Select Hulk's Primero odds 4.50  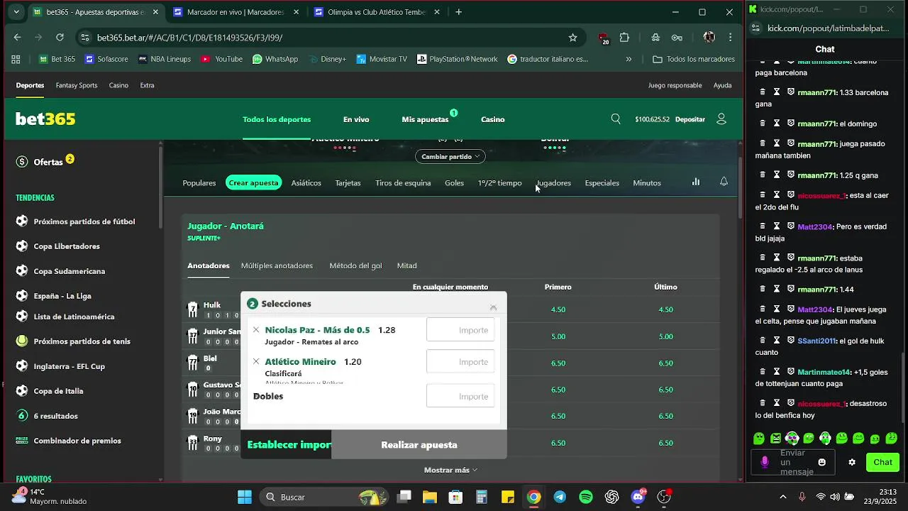click(558, 309)
